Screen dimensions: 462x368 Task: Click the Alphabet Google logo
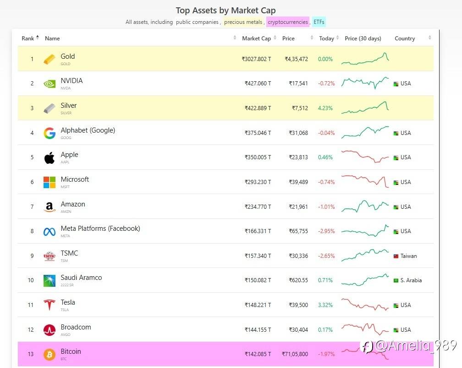[x=49, y=133]
